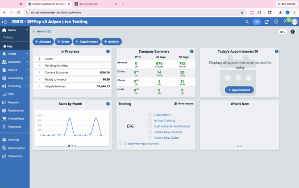The height and width of the screenshot is (188, 299).
Task: Collapse sidebar using the menu toggle icon
Action: point(4,22)
